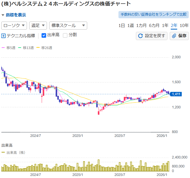Click the tallest volume bar near 2025/4
190x178 pixels.
click(x=98, y=166)
